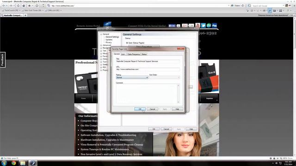Click the refresh icon next to Trident

243,6
